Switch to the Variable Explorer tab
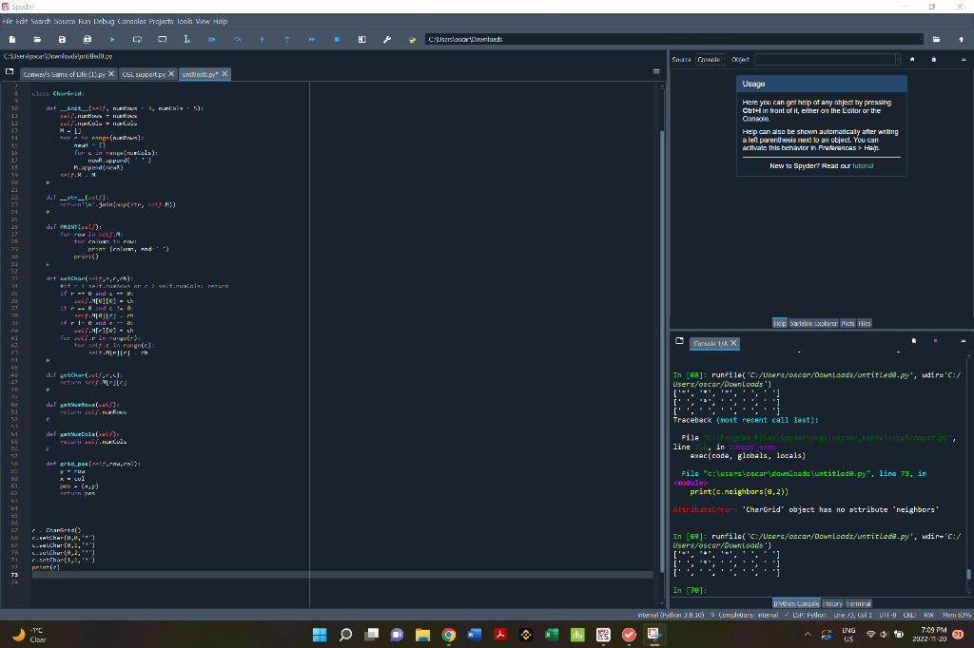Image resolution: width=974 pixels, height=648 pixels. click(x=813, y=323)
